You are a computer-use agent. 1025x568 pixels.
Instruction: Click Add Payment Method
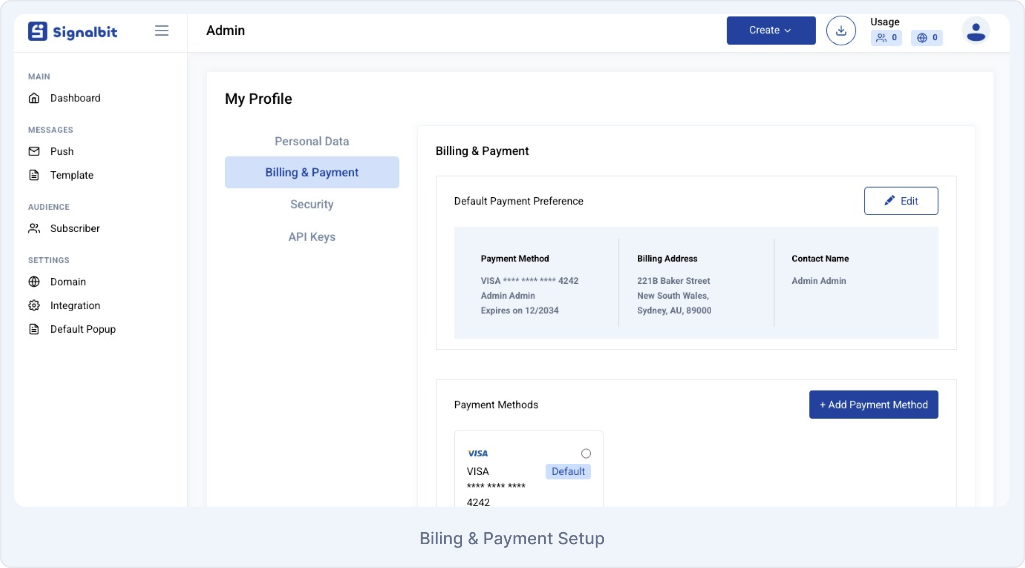[x=873, y=404]
